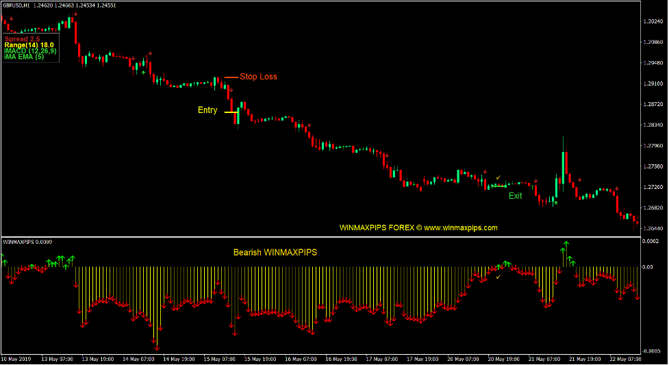This screenshot has width=669, height=365.
Task: Click the GBPUSD,H1 chart title
Action: coord(16,5)
